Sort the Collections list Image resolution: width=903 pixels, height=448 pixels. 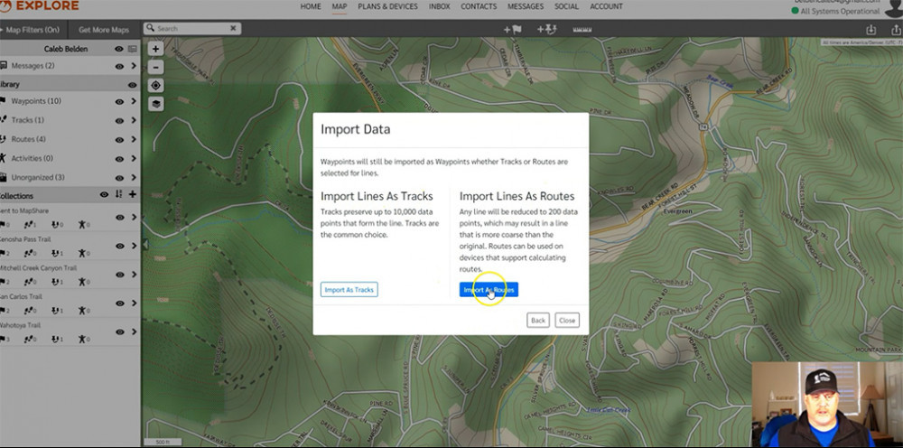click(118, 194)
